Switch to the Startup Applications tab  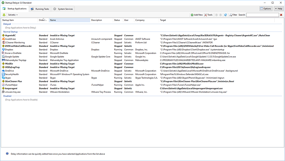[15, 9]
